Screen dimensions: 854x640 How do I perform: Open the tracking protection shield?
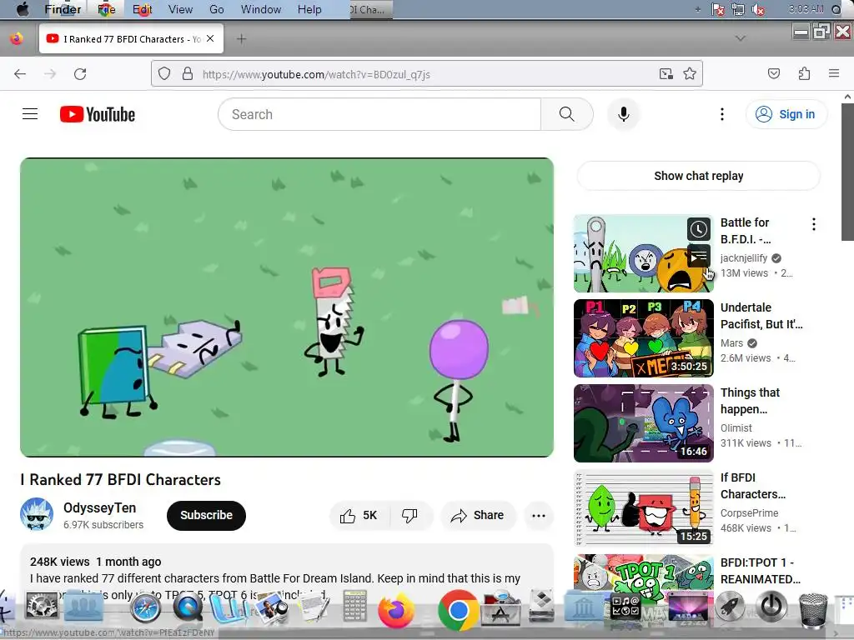pyautogui.click(x=164, y=73)
